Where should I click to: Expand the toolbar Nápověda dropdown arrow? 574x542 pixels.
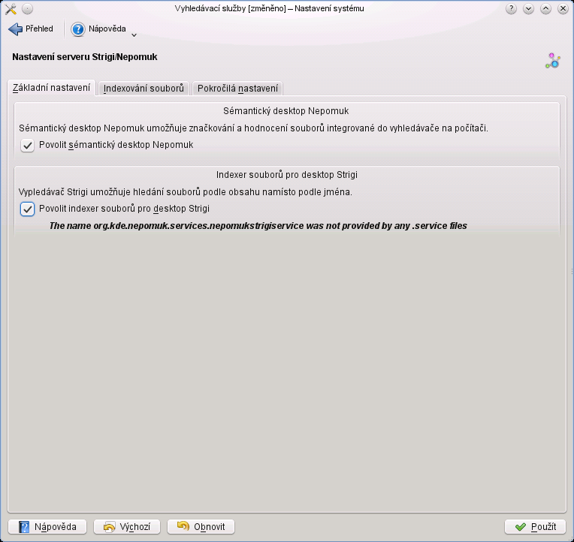(x=134, y=35)
